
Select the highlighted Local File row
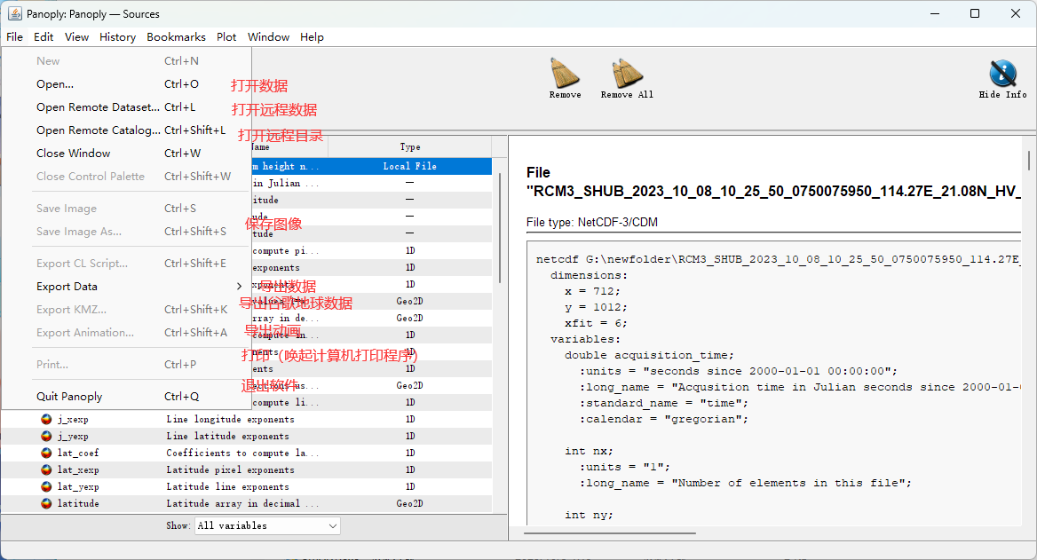[x=370, y=167]
